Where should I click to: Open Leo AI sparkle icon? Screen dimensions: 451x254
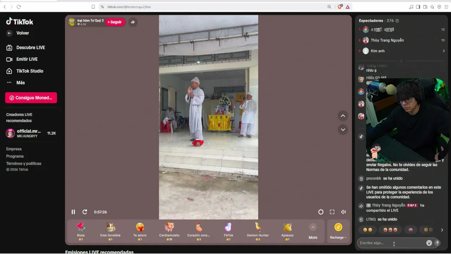pos(432,7)
